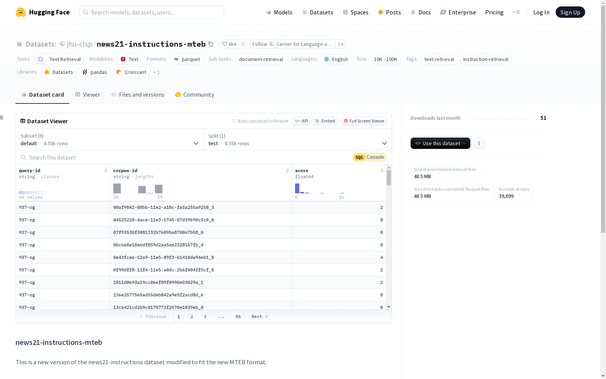Image resolution: width=606 pixels, height=379 pixels.
Task: Go to Spaces in the top navigation
Action: point(356,12)
